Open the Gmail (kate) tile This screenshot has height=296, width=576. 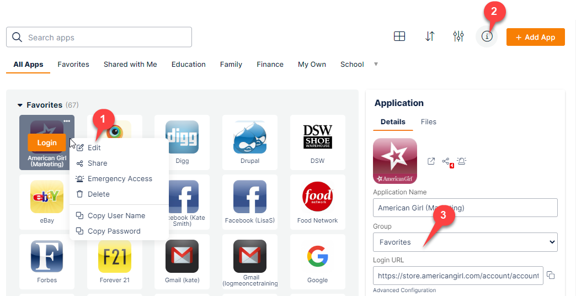[182, 261]
